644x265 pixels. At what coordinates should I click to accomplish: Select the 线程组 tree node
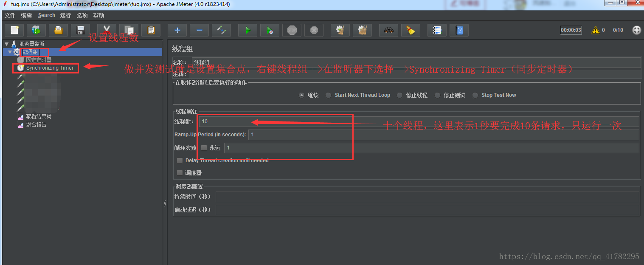tap(30, 52)
